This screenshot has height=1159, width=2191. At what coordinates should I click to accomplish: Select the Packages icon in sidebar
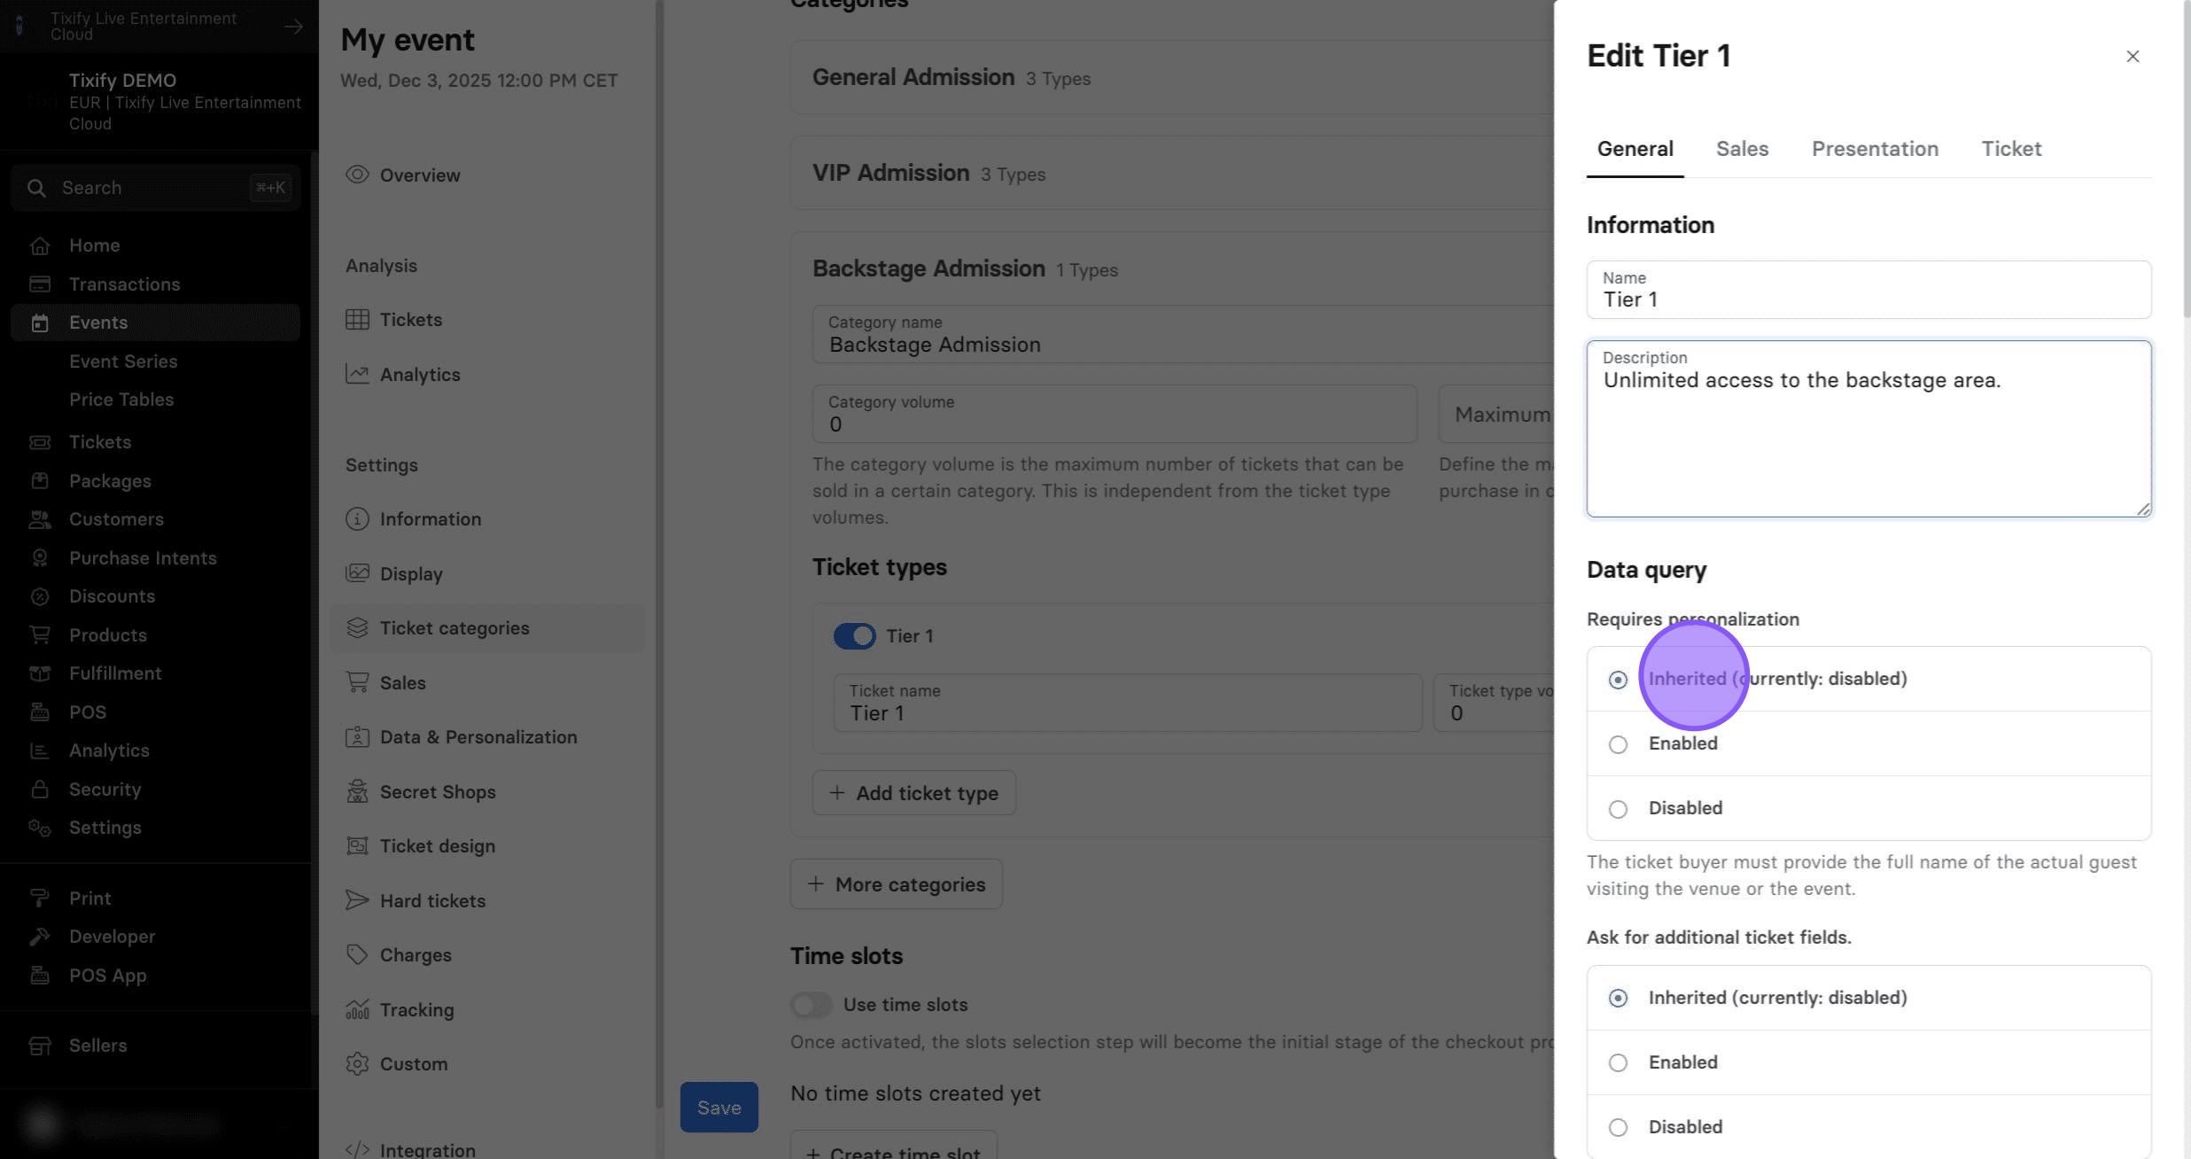39,481
